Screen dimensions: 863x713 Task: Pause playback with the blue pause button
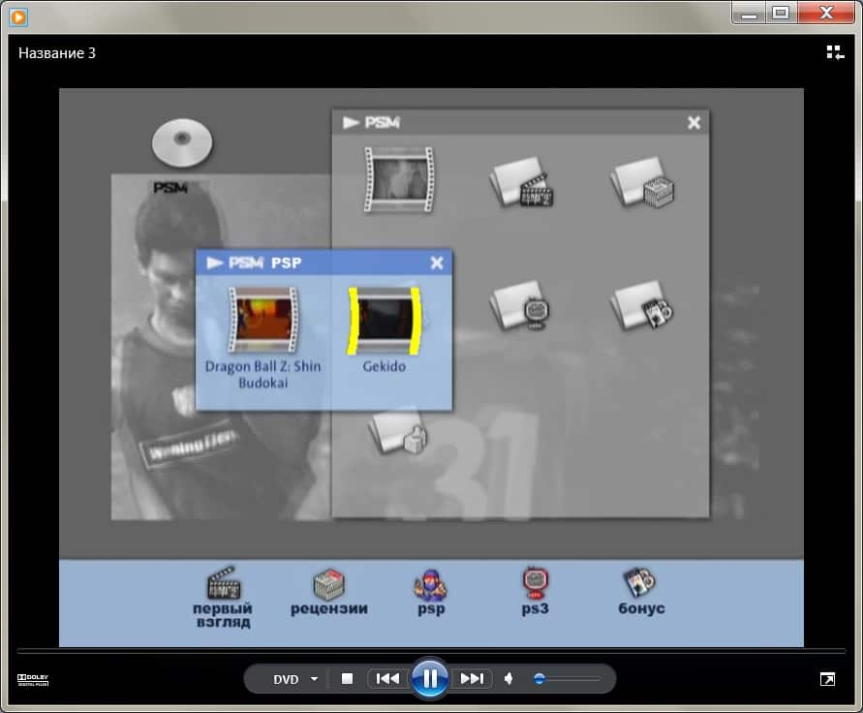point(429,678)
